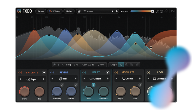Open the settings gear icon
Screen dimensions: 192x110
pos(161,11)
